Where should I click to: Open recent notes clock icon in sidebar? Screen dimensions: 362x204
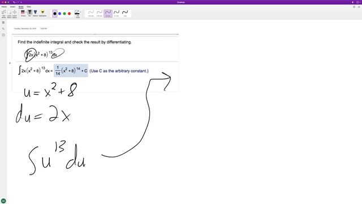(3, 35)
